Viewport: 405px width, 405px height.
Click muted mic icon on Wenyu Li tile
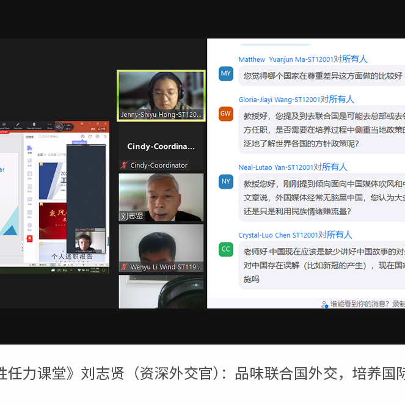point(124,267)
